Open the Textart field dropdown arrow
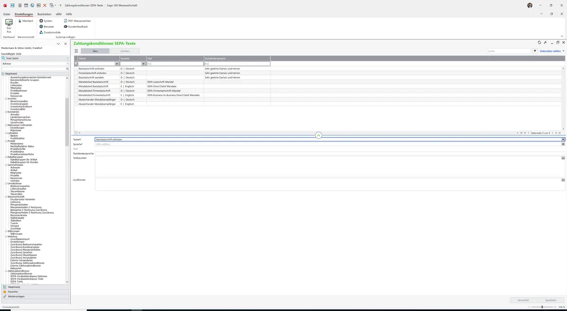 click(563, 139)
